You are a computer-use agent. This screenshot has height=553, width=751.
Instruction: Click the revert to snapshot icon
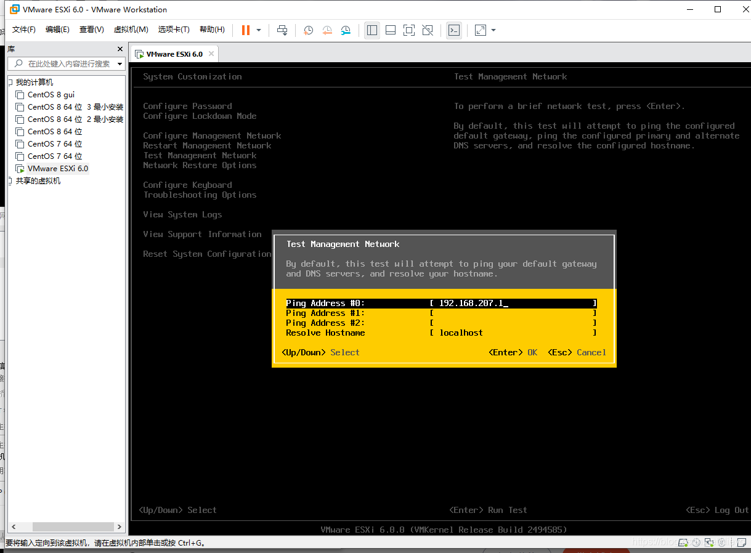coord(327,30)
